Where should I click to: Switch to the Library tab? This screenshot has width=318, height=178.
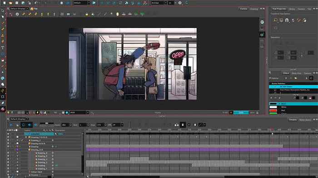pos(292,9)
